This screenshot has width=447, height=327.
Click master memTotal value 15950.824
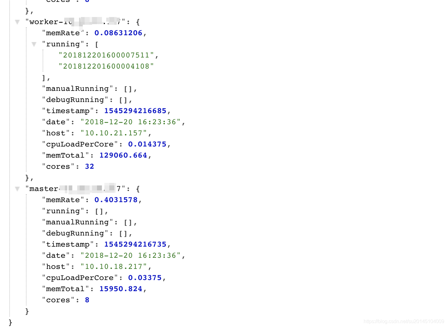pos(121,289)
